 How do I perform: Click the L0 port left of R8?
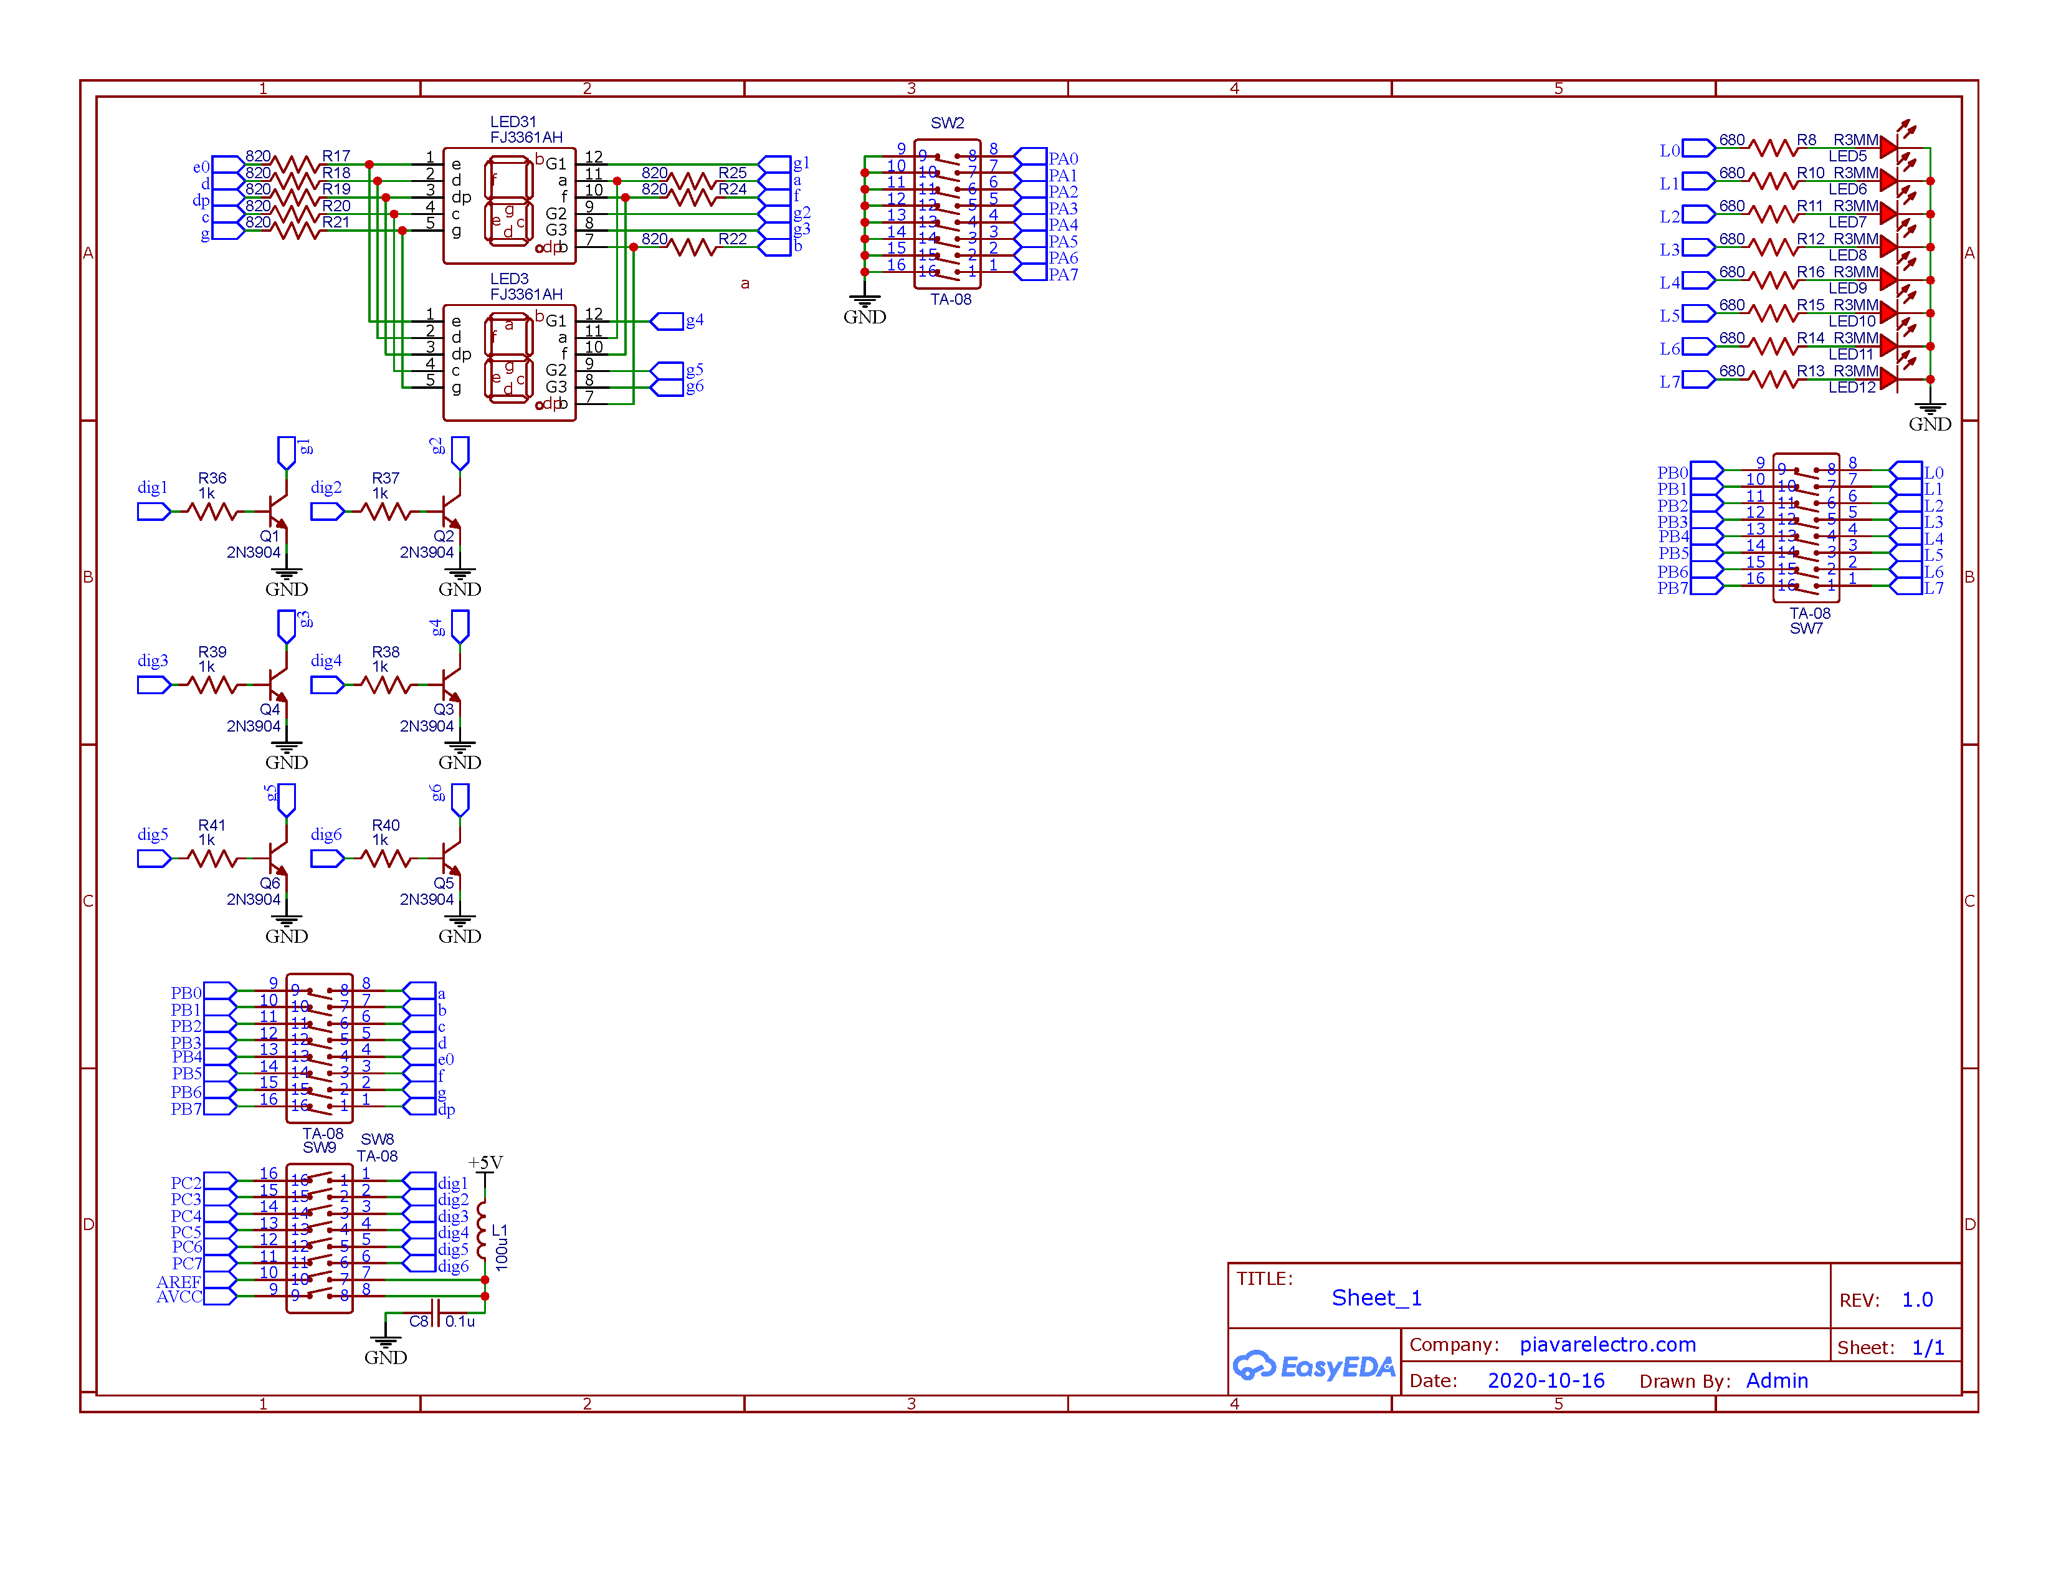click(x=1699, y=148)
